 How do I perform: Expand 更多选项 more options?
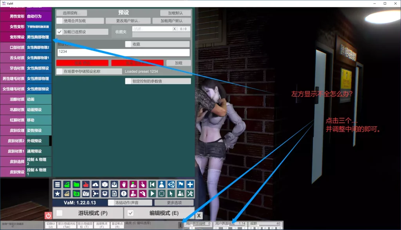click(x=173, y=203)
